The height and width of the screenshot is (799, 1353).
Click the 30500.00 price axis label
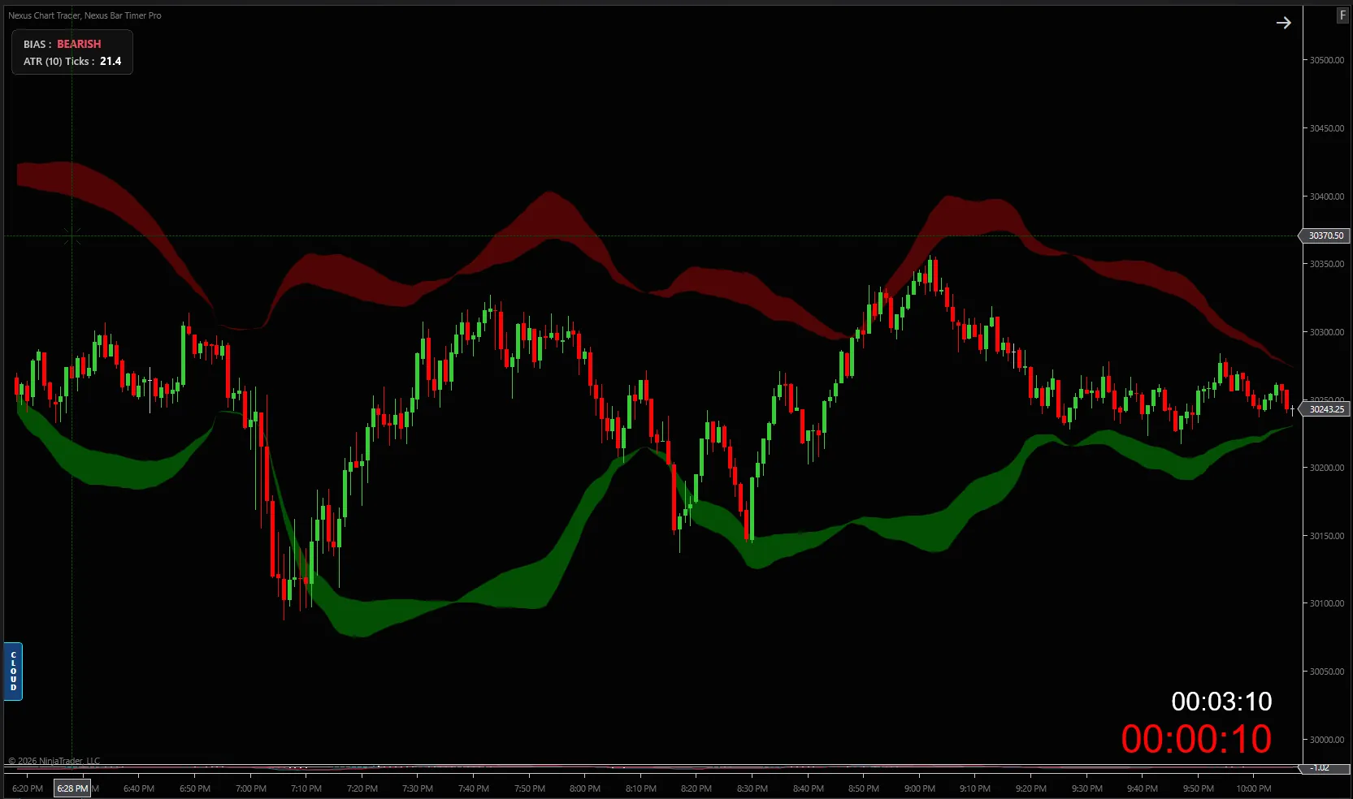pos(1326,60)
